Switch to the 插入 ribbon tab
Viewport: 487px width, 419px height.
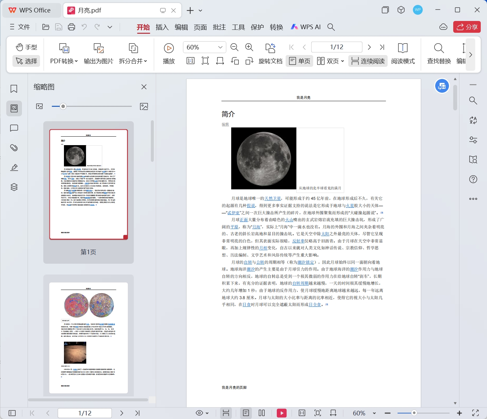pyautogui.click(x=162, y=27)
